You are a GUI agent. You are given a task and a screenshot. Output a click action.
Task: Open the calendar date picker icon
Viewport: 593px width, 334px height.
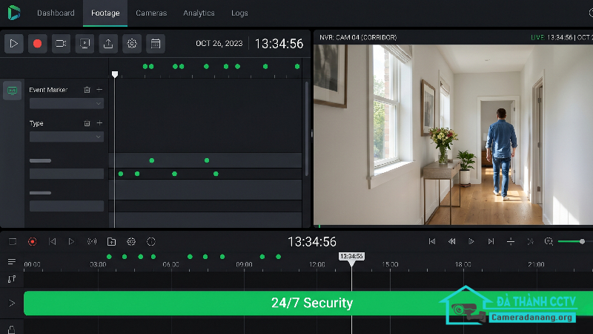(156, 44)
